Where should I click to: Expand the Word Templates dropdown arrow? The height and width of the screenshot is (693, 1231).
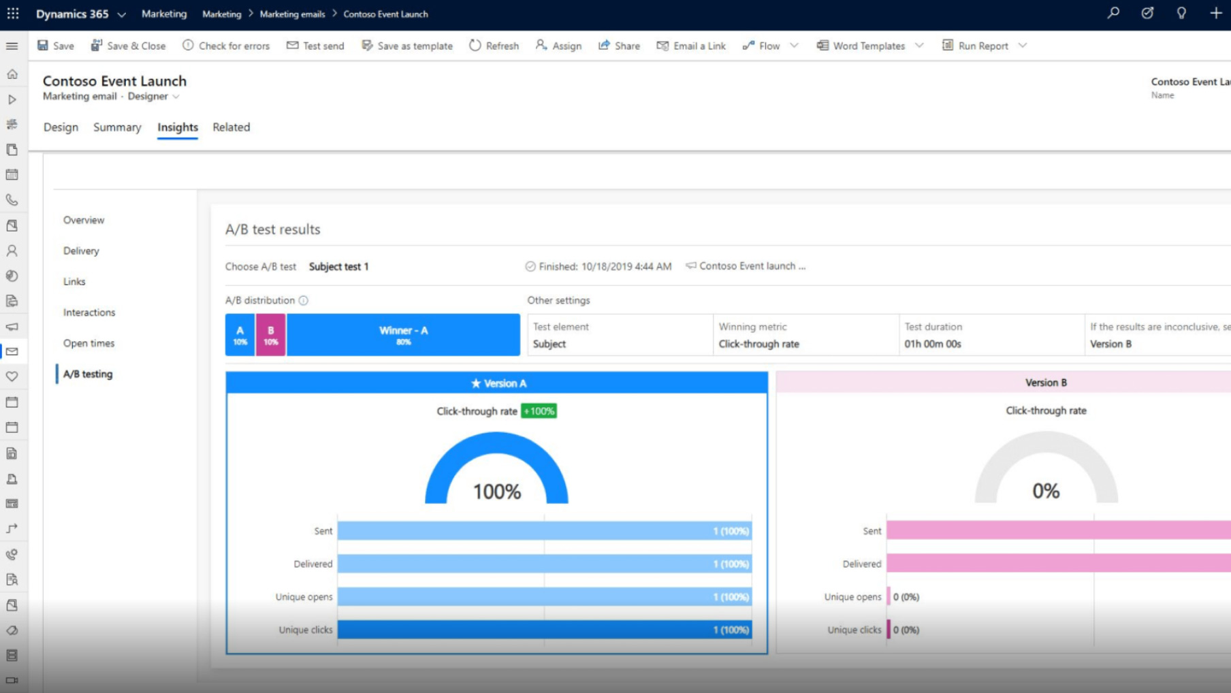click(x=919, y=46)
